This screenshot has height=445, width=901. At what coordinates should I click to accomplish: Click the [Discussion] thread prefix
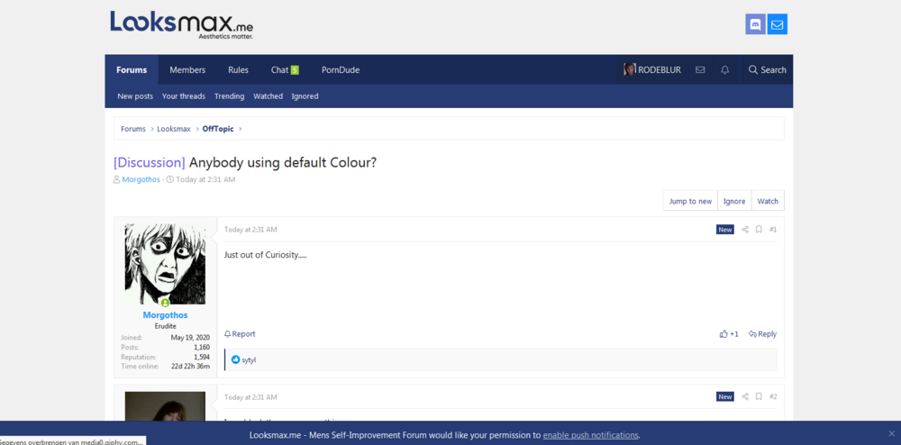[x=150, y=162]
